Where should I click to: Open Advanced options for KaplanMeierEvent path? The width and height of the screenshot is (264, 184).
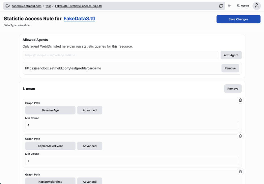click(x=90, y=146)
